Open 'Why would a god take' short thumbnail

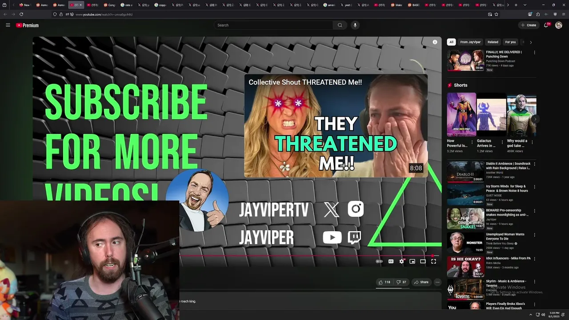pyautogui.click(x=521, y=114)
